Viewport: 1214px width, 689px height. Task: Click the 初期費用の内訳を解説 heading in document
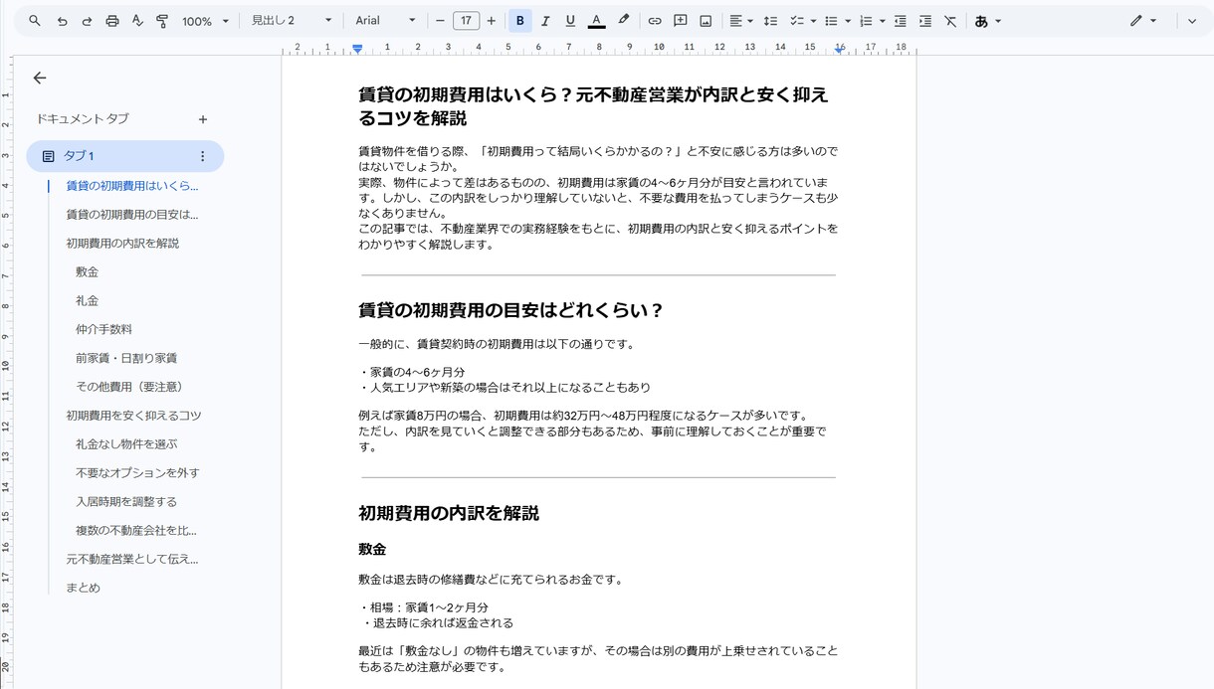(x=449, y=513)
